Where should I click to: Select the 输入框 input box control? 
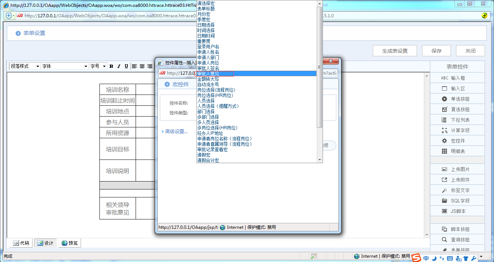point(457,77)
